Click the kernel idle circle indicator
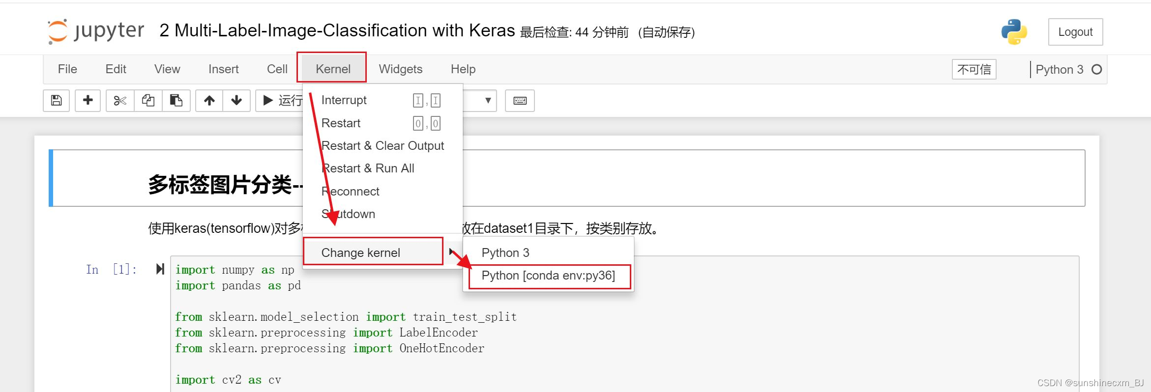 coord(1096,70)
